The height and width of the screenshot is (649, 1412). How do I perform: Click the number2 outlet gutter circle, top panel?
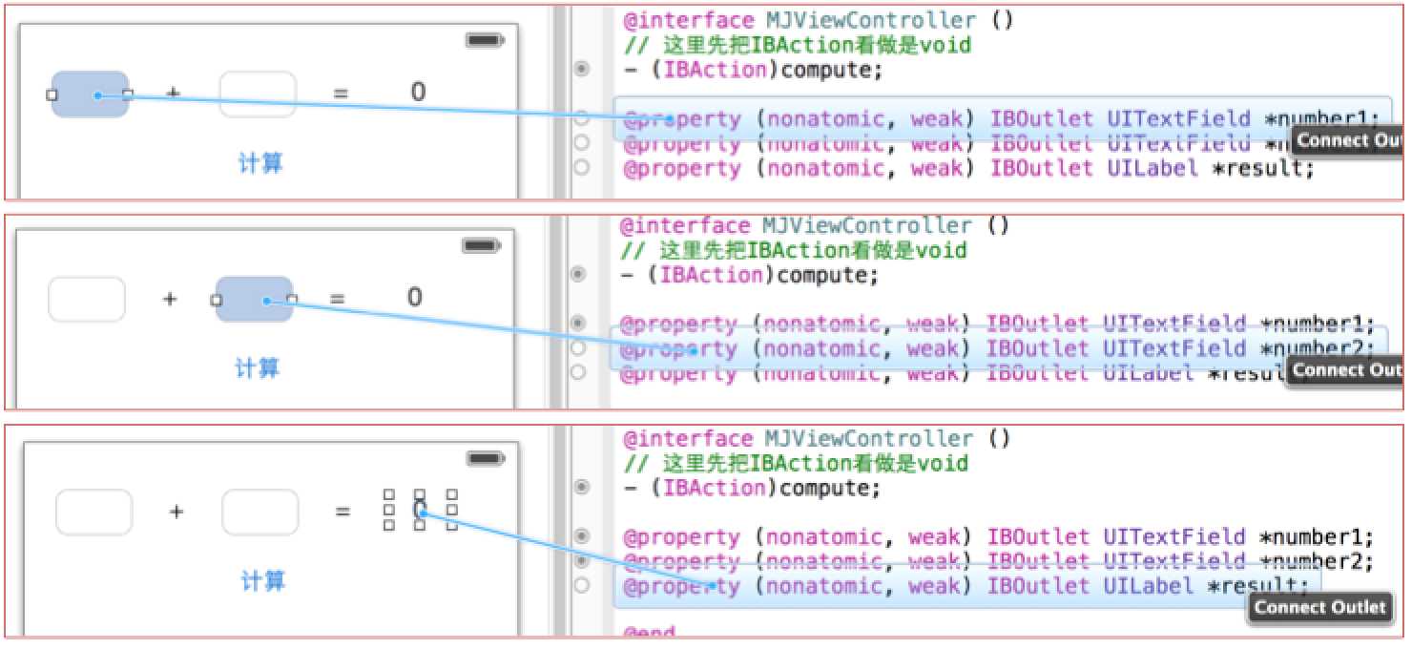583,143
